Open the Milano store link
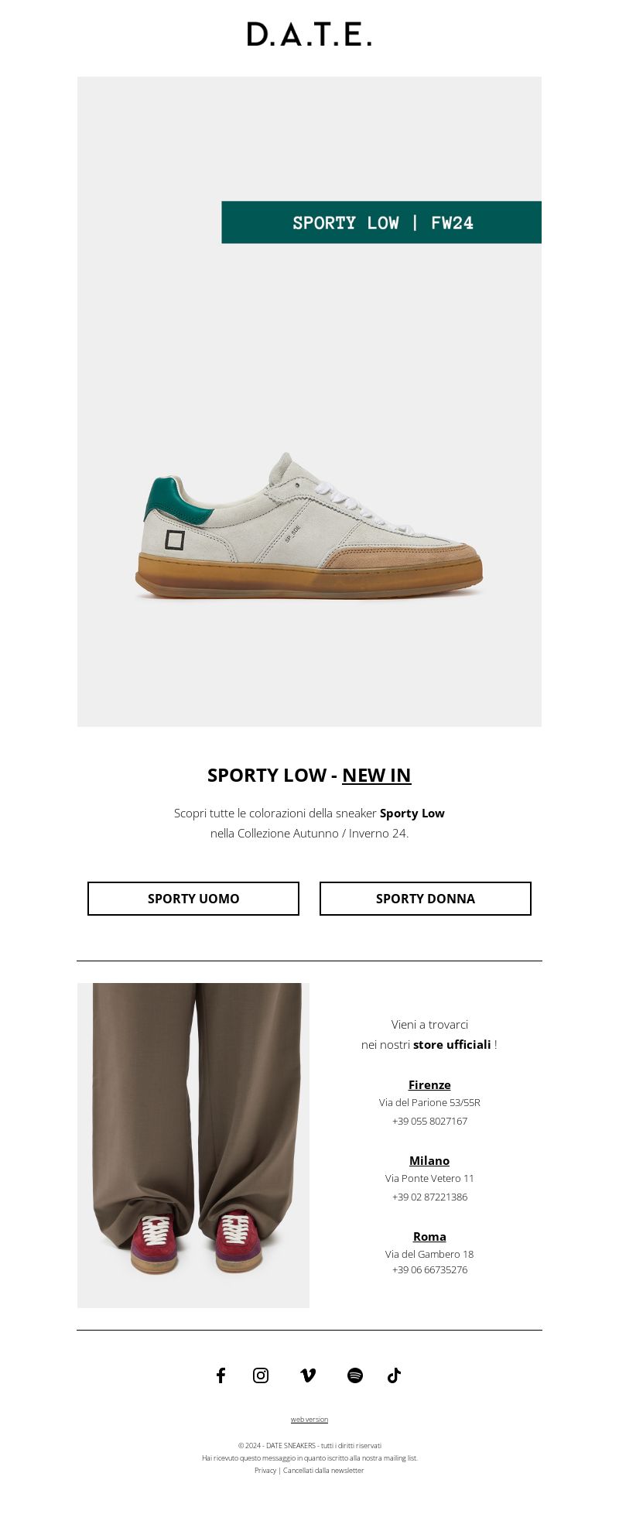Viewport: 619px width, 1514px height. (x=429, y=1160)
